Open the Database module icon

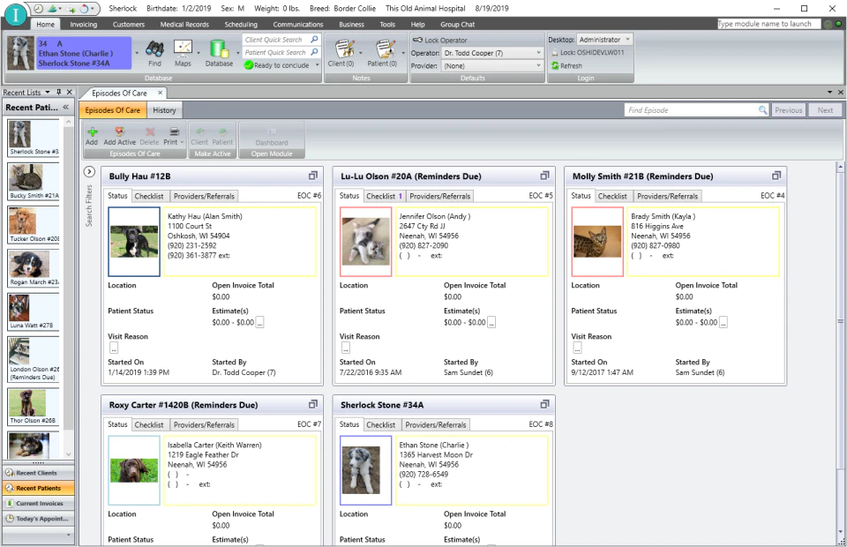click(218, 51)
